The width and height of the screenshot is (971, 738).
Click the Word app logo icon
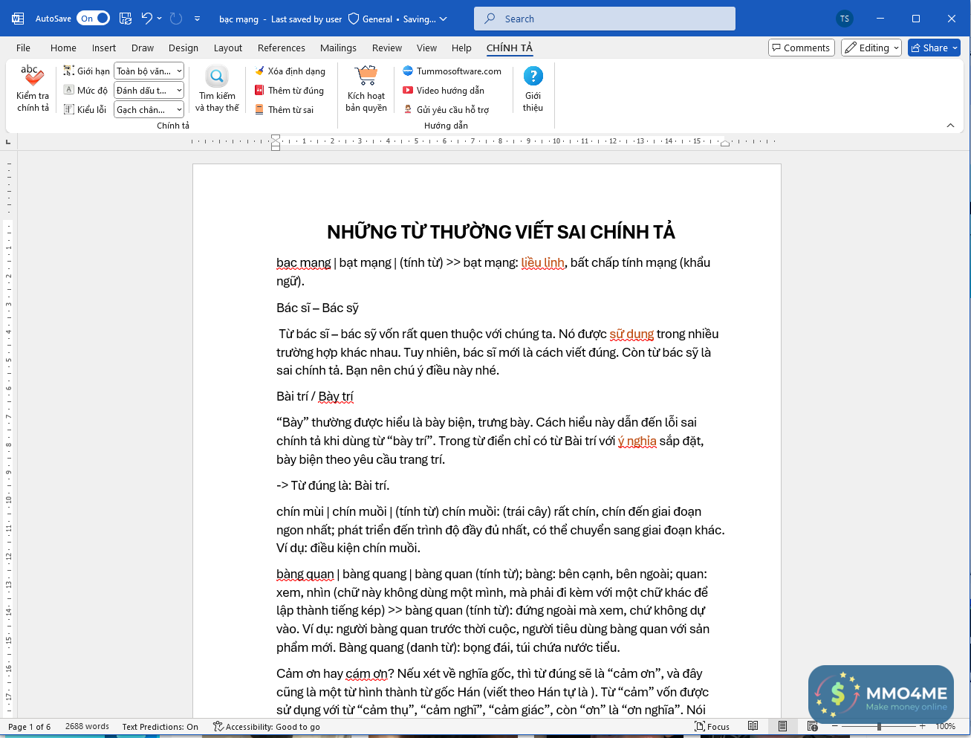pyautogui.click(x=18, y=19)
